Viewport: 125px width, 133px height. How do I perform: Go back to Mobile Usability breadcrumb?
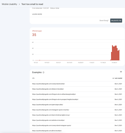pyautogui.click(x=10, y=4)
